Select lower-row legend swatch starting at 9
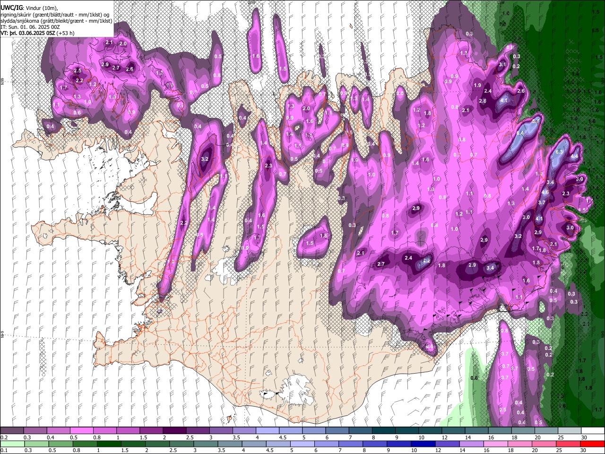The width and height of the screenshot is (605, 454). tap(399, 444)
